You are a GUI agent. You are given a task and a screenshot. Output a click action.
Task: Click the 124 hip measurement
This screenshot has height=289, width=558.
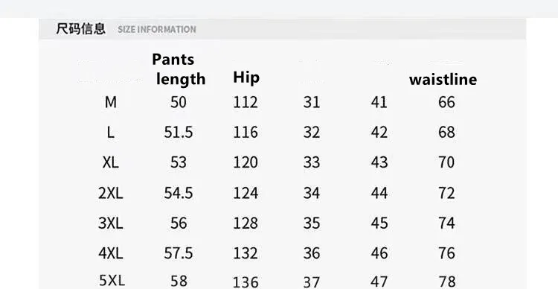click(246, 193)
